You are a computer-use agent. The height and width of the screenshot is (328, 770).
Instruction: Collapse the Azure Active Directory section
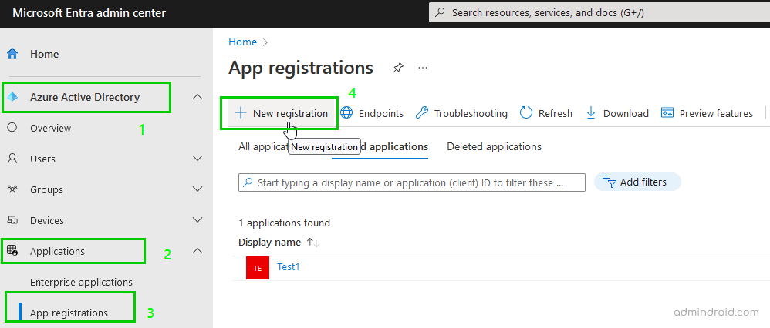(198, 97)
